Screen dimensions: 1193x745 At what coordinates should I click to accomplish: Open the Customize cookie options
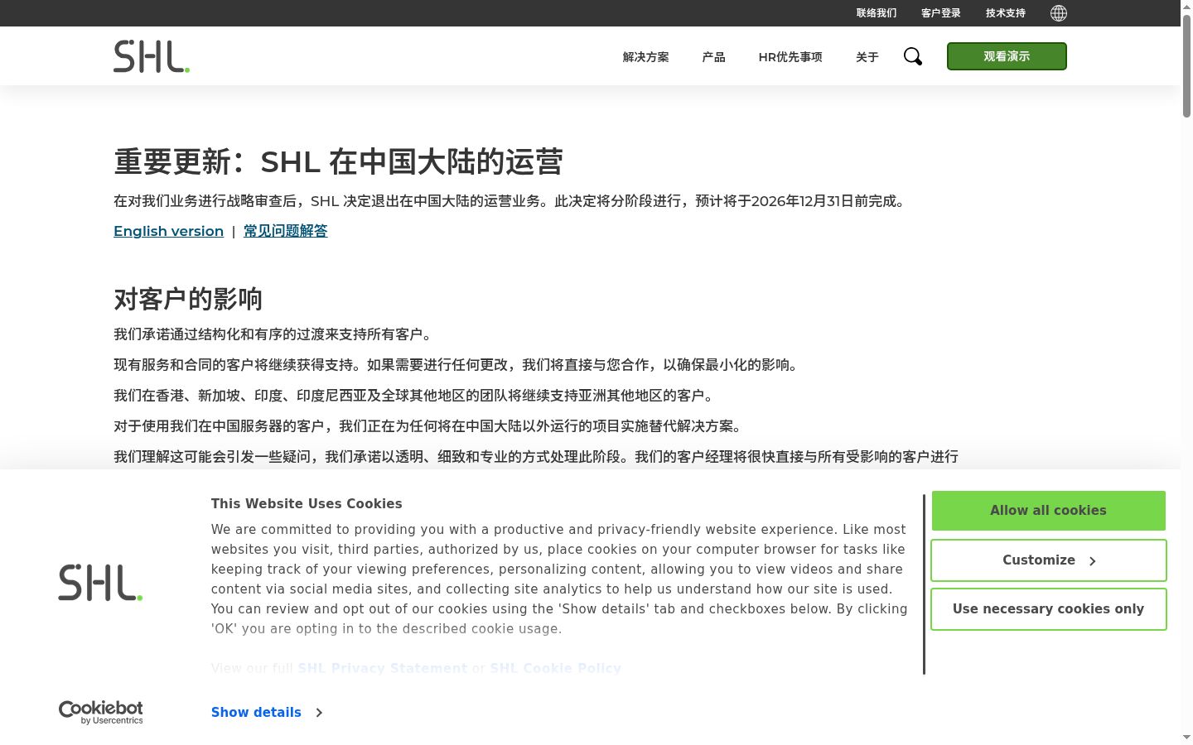tap(1049, 560)
